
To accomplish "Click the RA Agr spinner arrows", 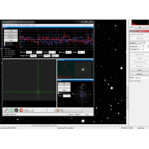I will tap(31, 52).
